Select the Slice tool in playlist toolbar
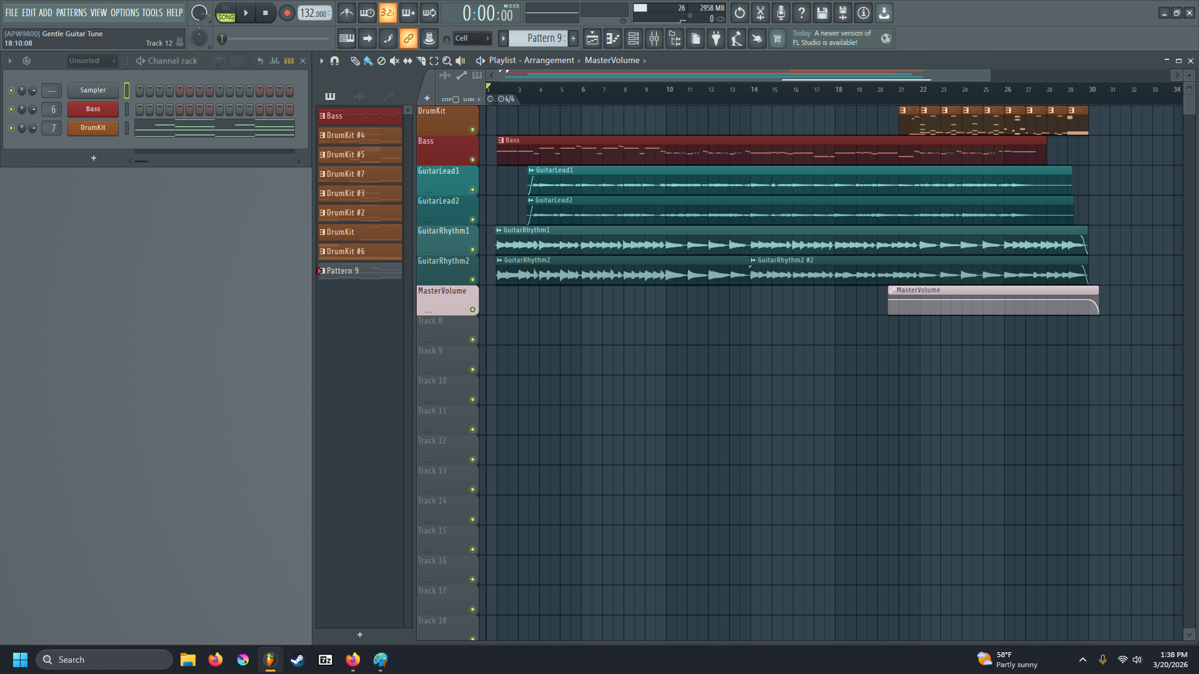The image size is (1199, 674). pos(421,61)
